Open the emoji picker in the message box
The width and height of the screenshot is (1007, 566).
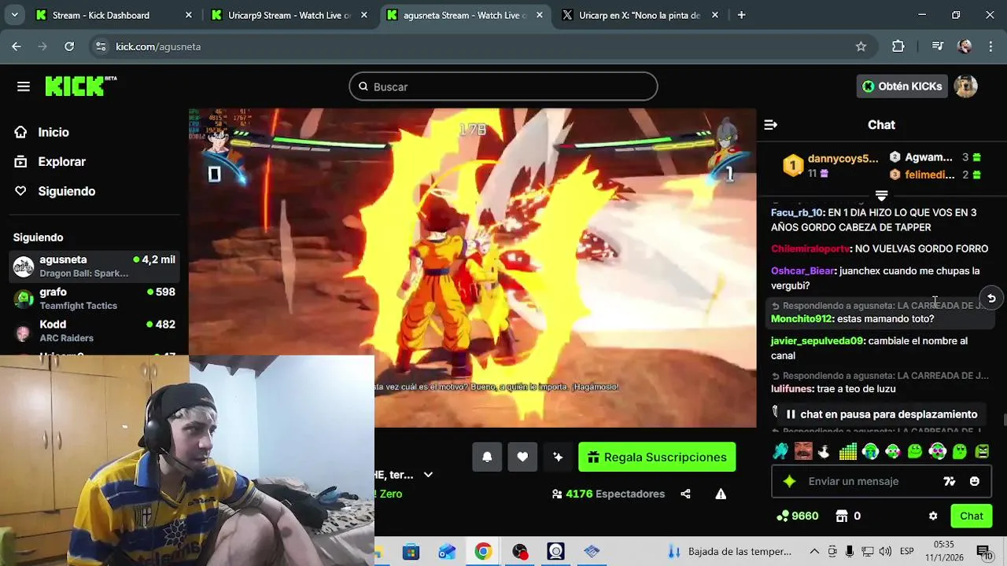pyautogui.click(x=974, y=481)
